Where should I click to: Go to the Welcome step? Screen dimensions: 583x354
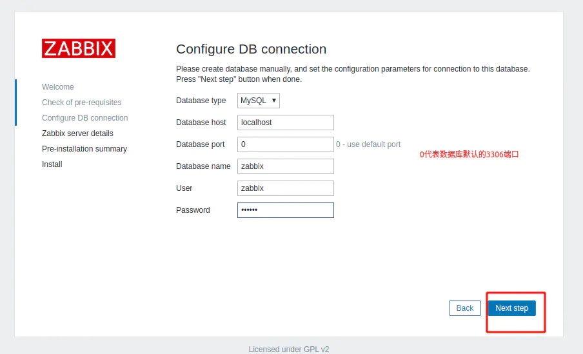[x=58, y=87]
